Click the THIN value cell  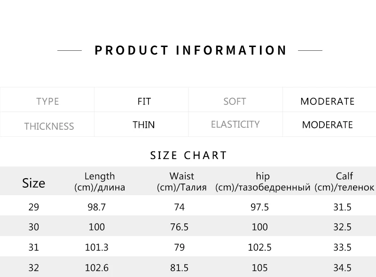click(144, 125)
